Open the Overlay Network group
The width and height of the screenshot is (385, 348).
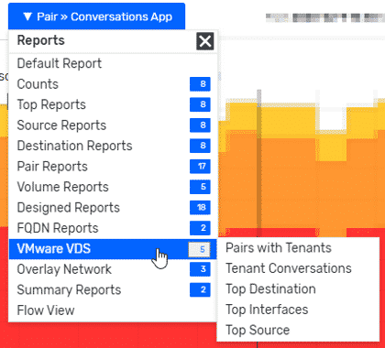tap(113, 269)
